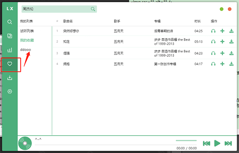Click the LX logo in the sidebar
The height and width of the screenshot is (153, 239).
pyautogui.click(x=10, y=9)
